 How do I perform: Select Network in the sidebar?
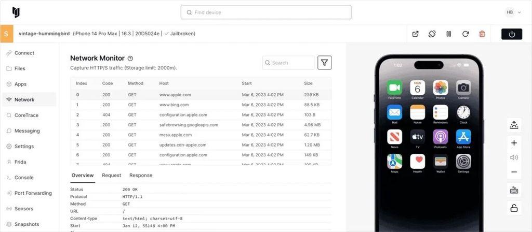point(29,100)
